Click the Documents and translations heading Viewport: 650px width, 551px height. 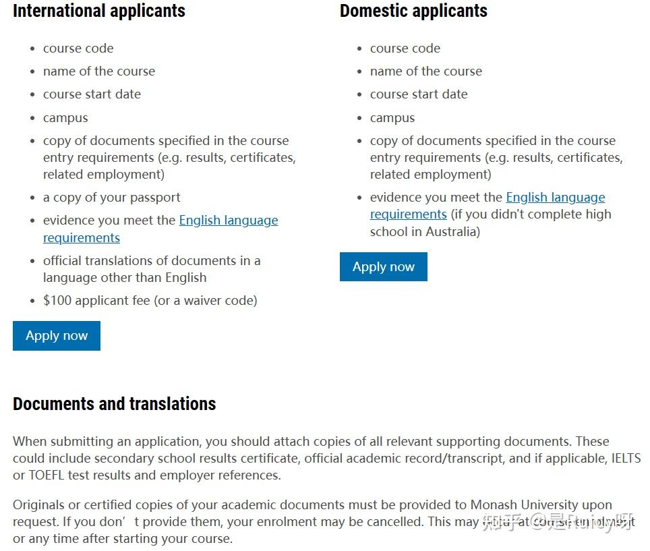point(115,403)
